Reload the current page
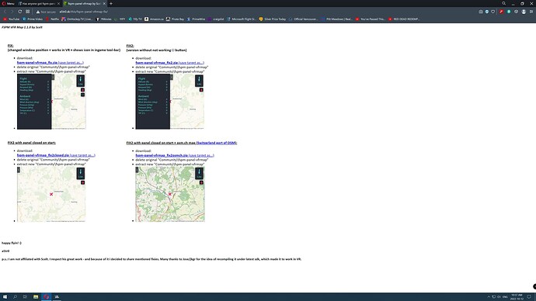The height and width of the screenshot is (301, 536). click(x=20, y=12)
